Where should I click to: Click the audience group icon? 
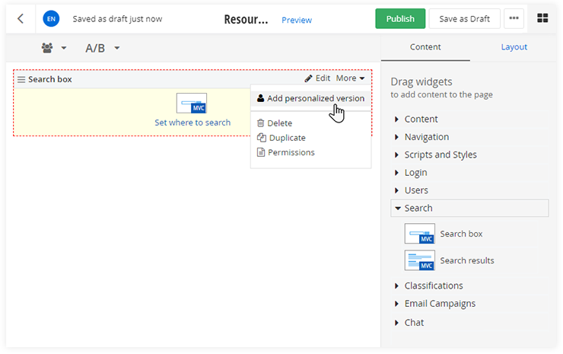48,48
